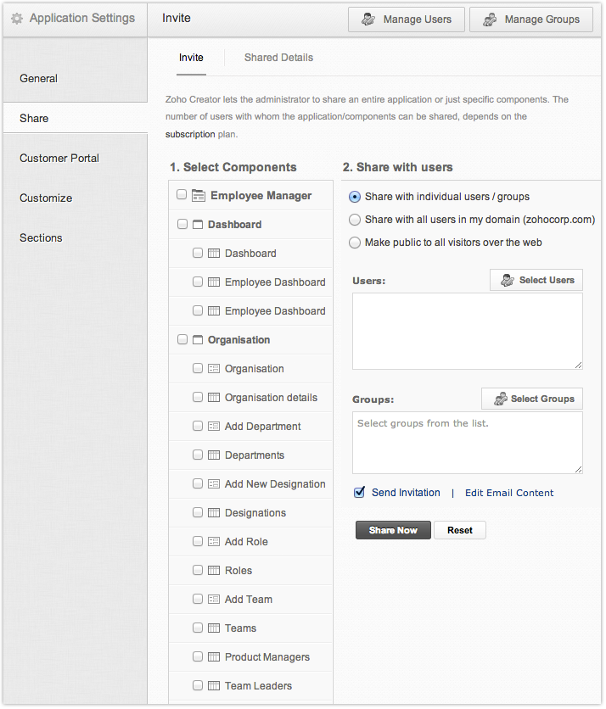606x709 pixels.
Task: Click the Add Department form icon
Action: [214, 427]
